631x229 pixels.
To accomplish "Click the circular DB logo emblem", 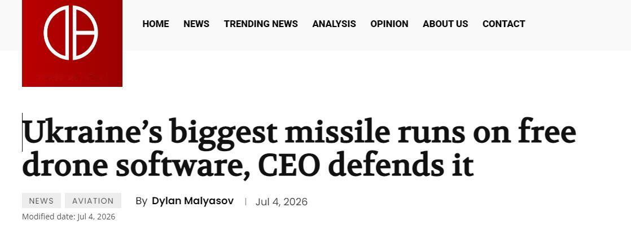I will click(x=71, y=33).
